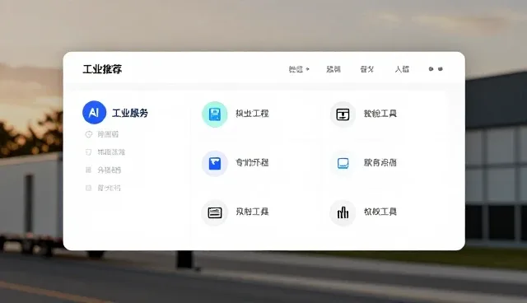This screenshot has width=527, height=303.
Task: Select the 工业服务 sidebar heading
Action: [130, 113]
